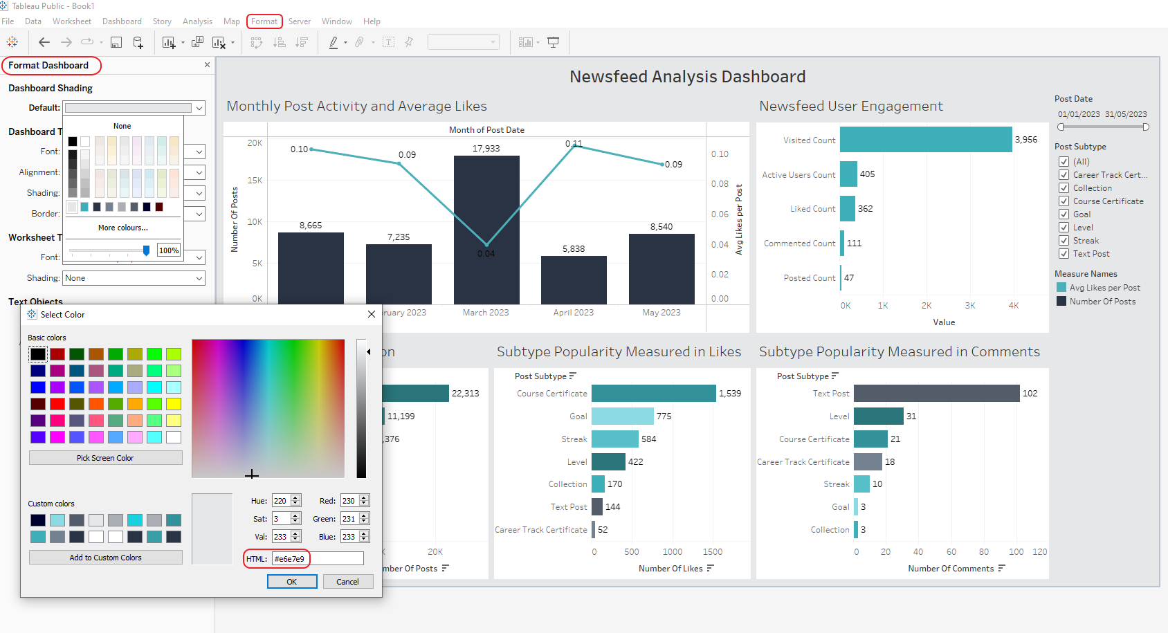The height and width of the screenshot is (633, 1168).
Task: Open the Format menu
Action: [x=264, y=21]
